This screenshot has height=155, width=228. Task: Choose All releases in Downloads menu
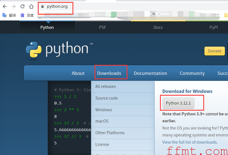123,87
